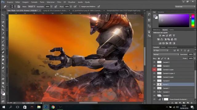Add a Brightness/Contrast adjustment
Viewport: 197px width, 110px height.
[160, 35]
